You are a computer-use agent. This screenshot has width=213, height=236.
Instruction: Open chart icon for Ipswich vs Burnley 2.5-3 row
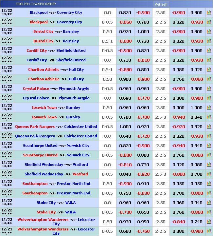[x=209, y=117]
